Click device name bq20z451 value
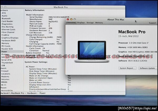 click(53, 22)
